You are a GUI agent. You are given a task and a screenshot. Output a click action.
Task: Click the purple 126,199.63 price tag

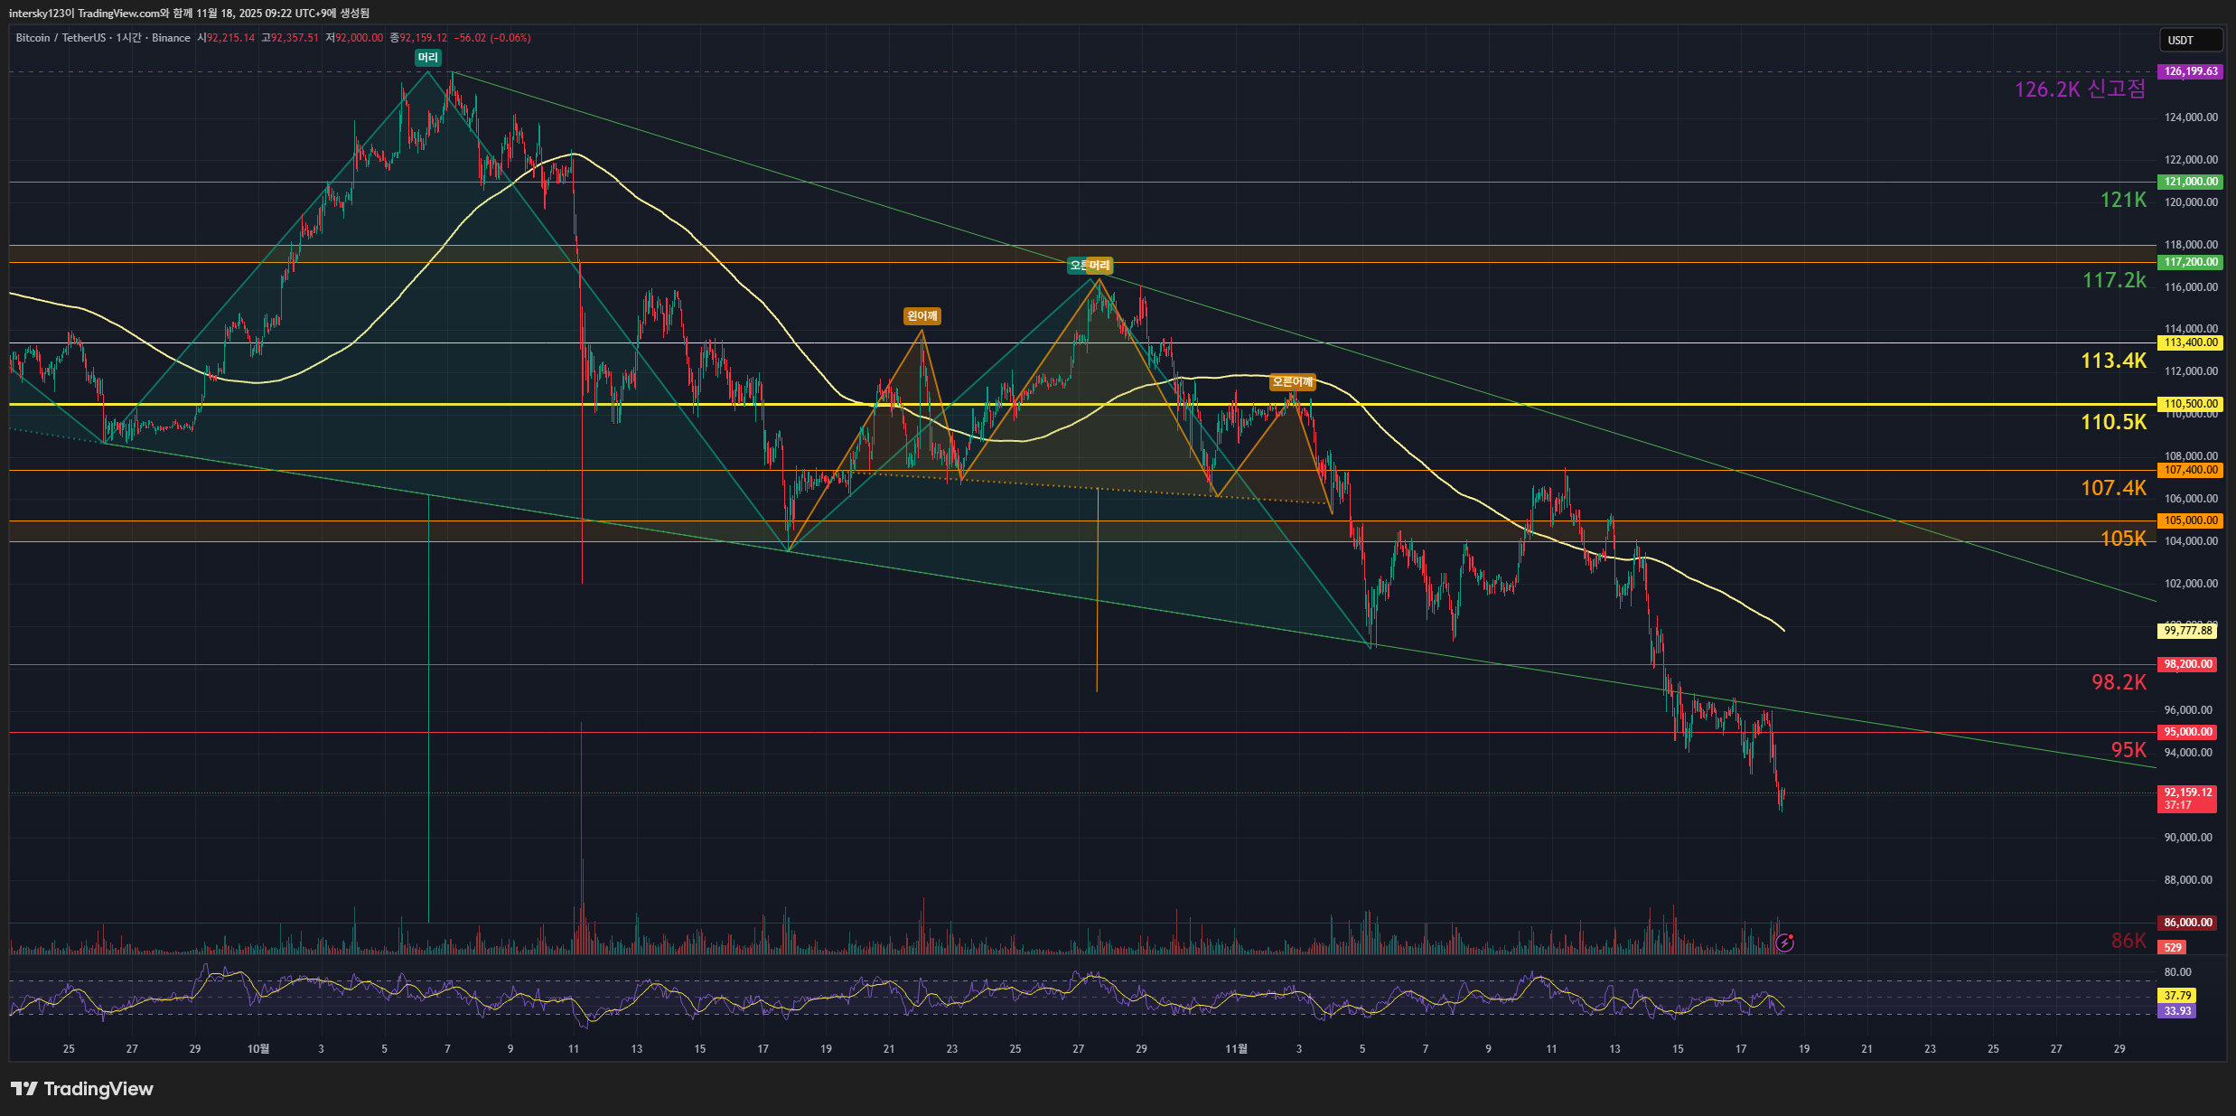(2190, 71)
